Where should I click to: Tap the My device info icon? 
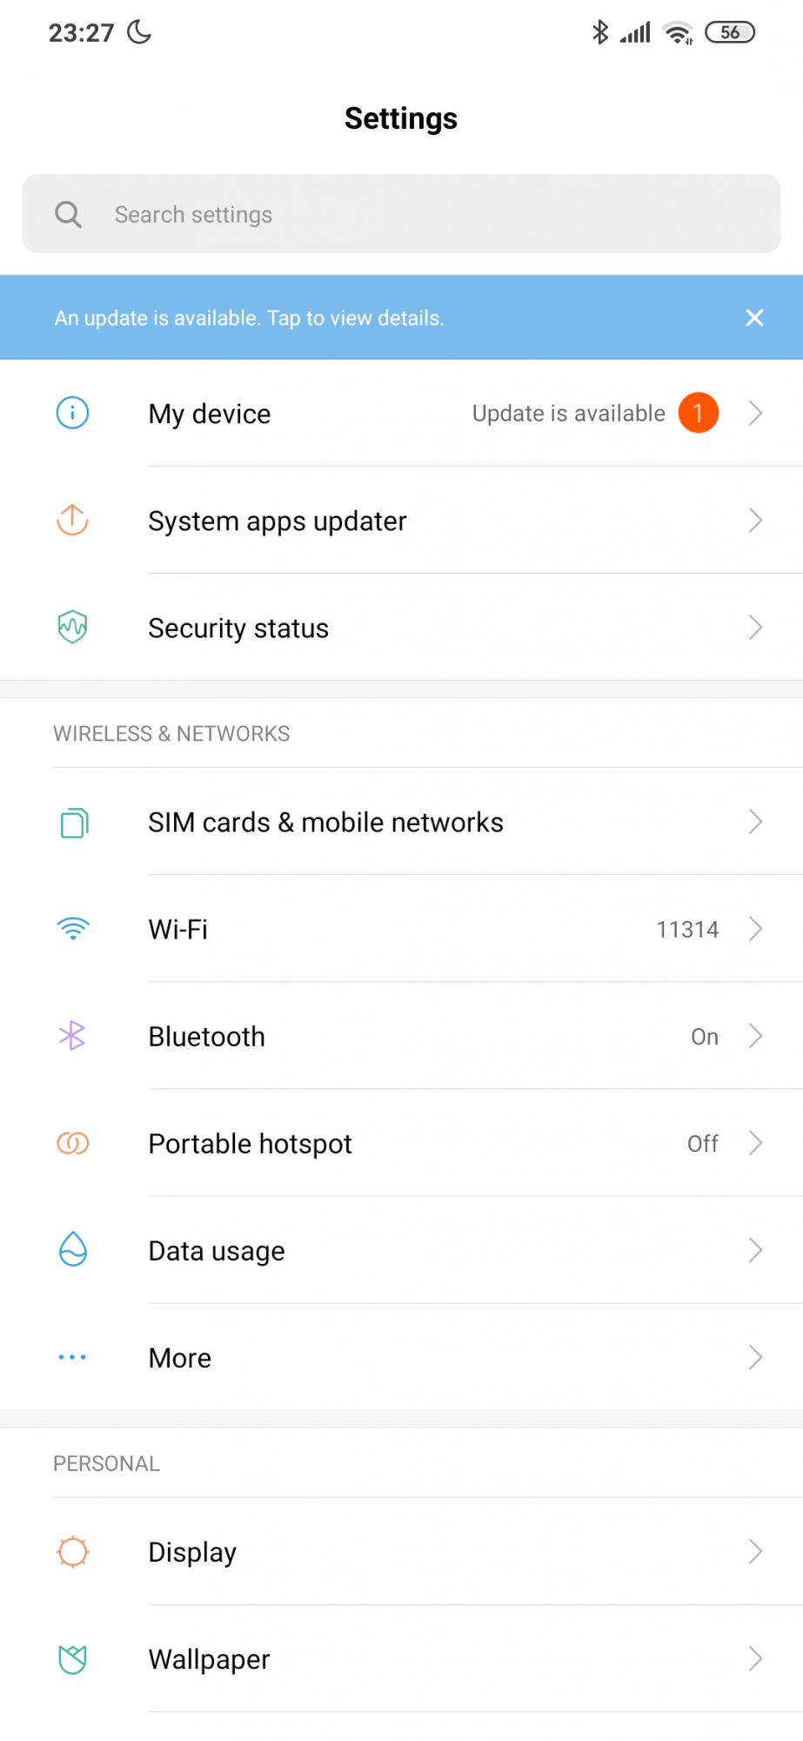pos(72,413)
